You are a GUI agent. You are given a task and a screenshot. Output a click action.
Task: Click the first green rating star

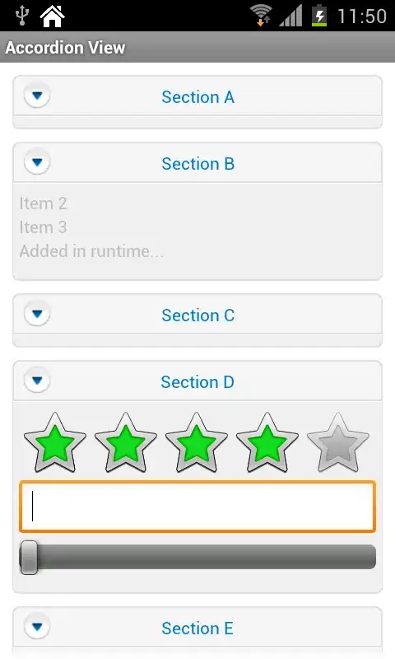coord(55,442)
